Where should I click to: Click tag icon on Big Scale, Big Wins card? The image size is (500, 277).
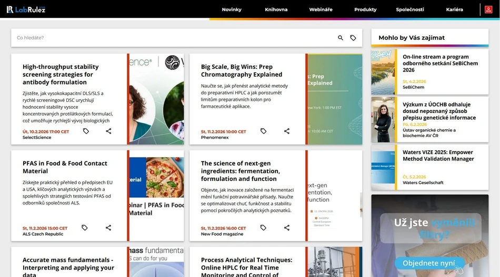pos(264,131)
